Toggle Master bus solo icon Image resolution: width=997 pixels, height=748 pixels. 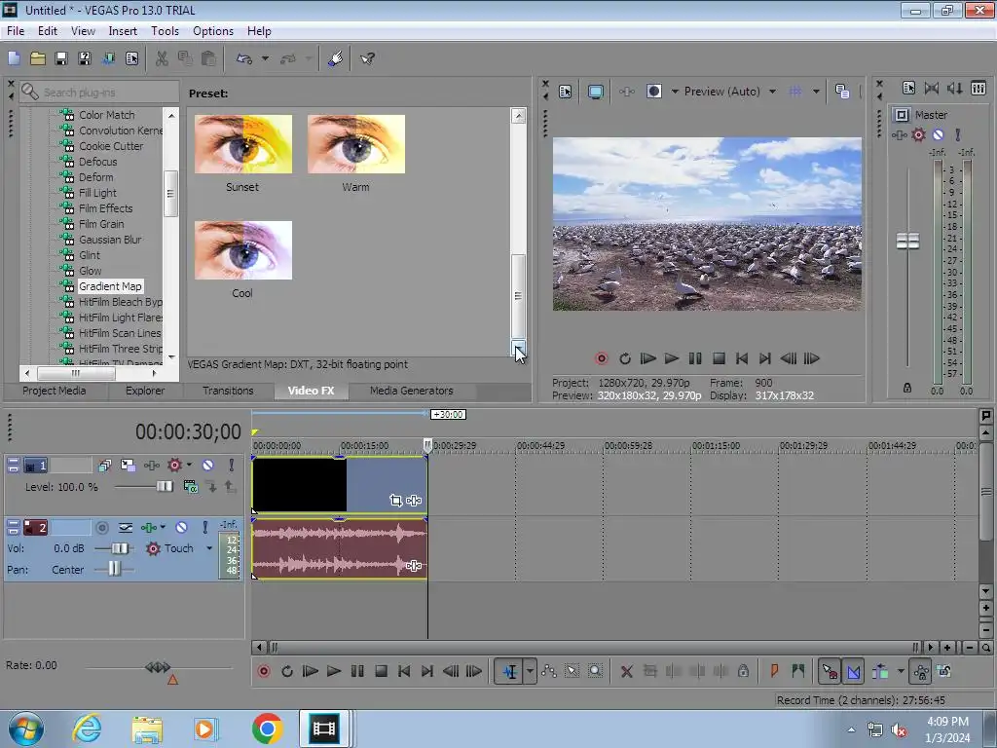point(958,134)
